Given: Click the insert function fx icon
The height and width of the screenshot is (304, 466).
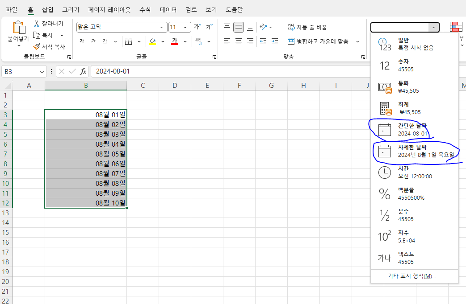Looking at the screenshot, I should (83, 71).
